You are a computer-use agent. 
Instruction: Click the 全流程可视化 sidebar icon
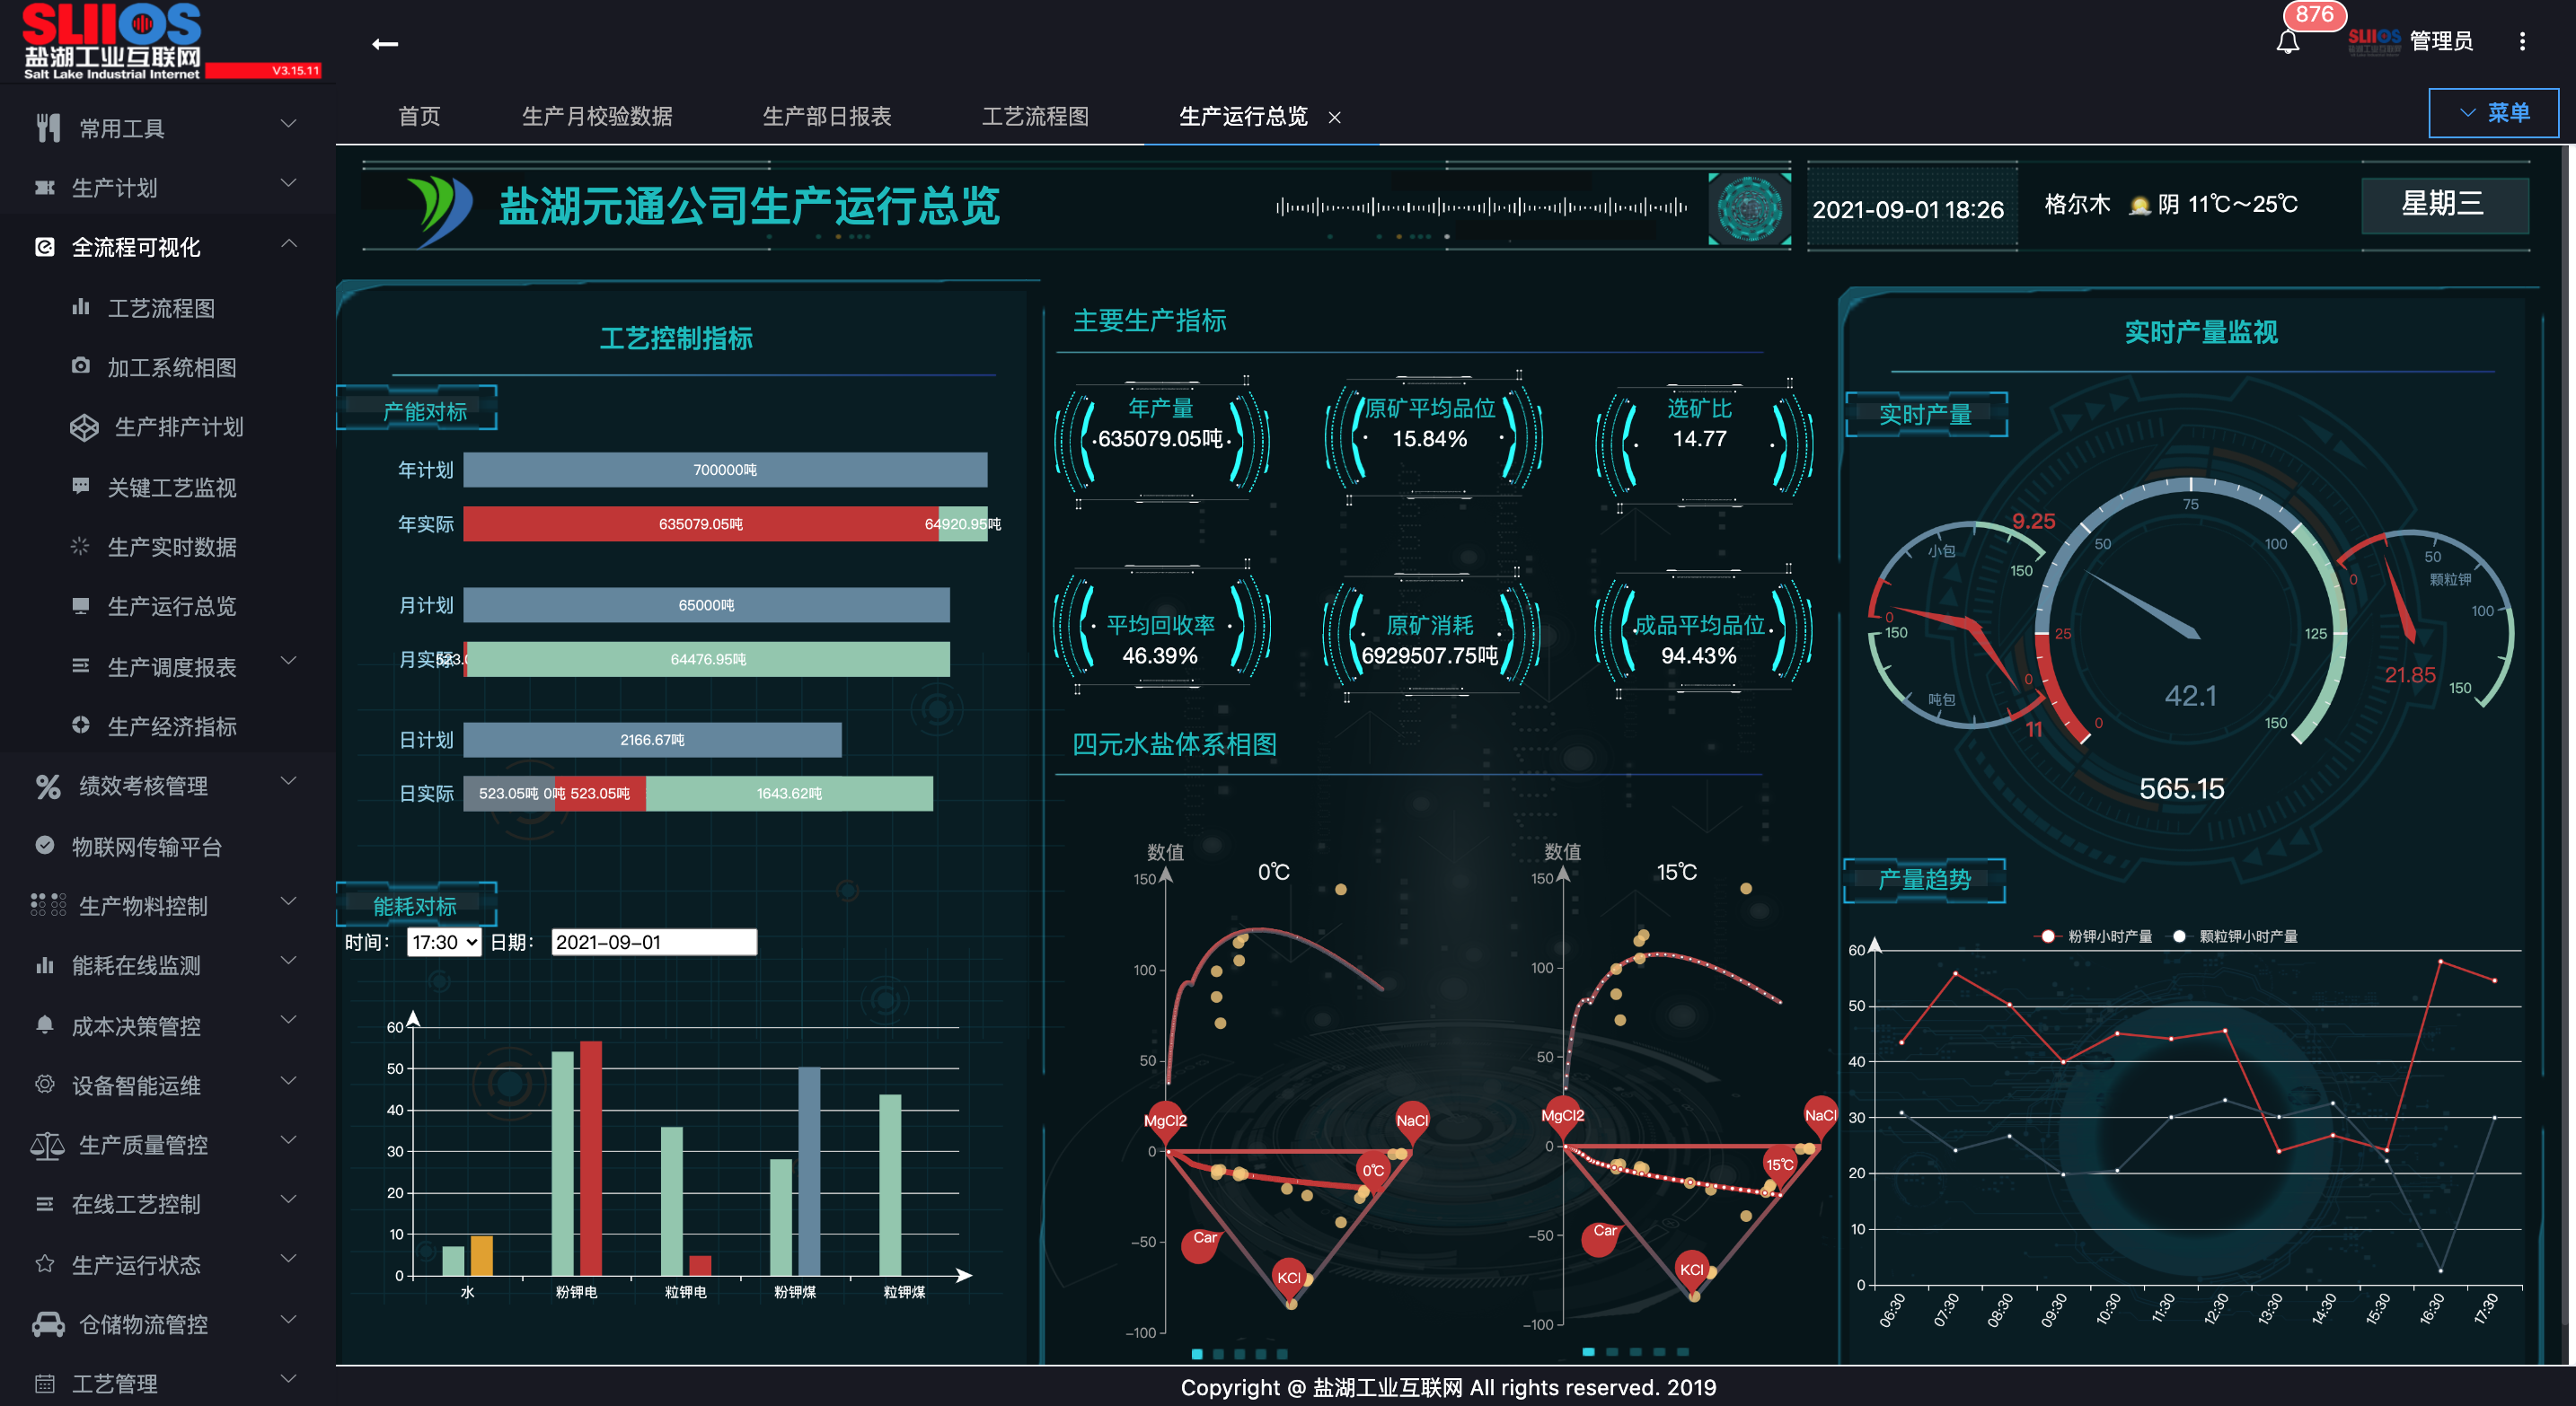click(44, 247)
